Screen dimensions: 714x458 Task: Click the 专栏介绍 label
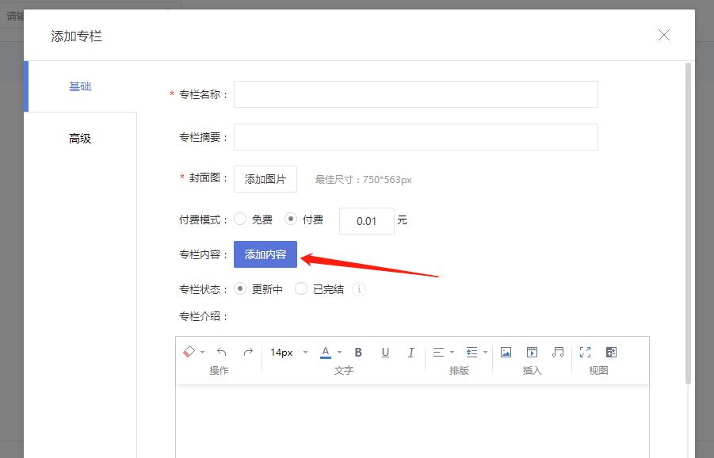click(x=203, y=316)
